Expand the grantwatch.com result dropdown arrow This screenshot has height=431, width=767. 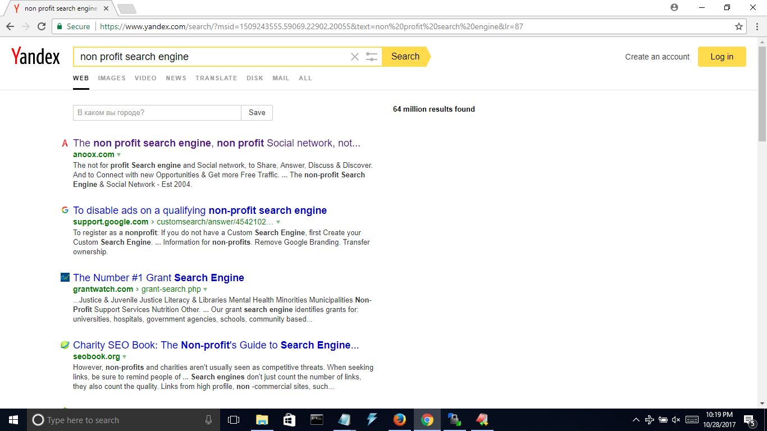click(205, 290)
